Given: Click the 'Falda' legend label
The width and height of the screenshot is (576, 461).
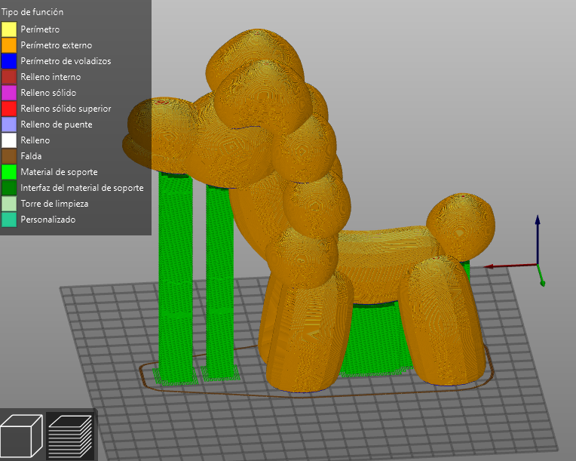Looking at the screenshot, I should pos(31,156).
